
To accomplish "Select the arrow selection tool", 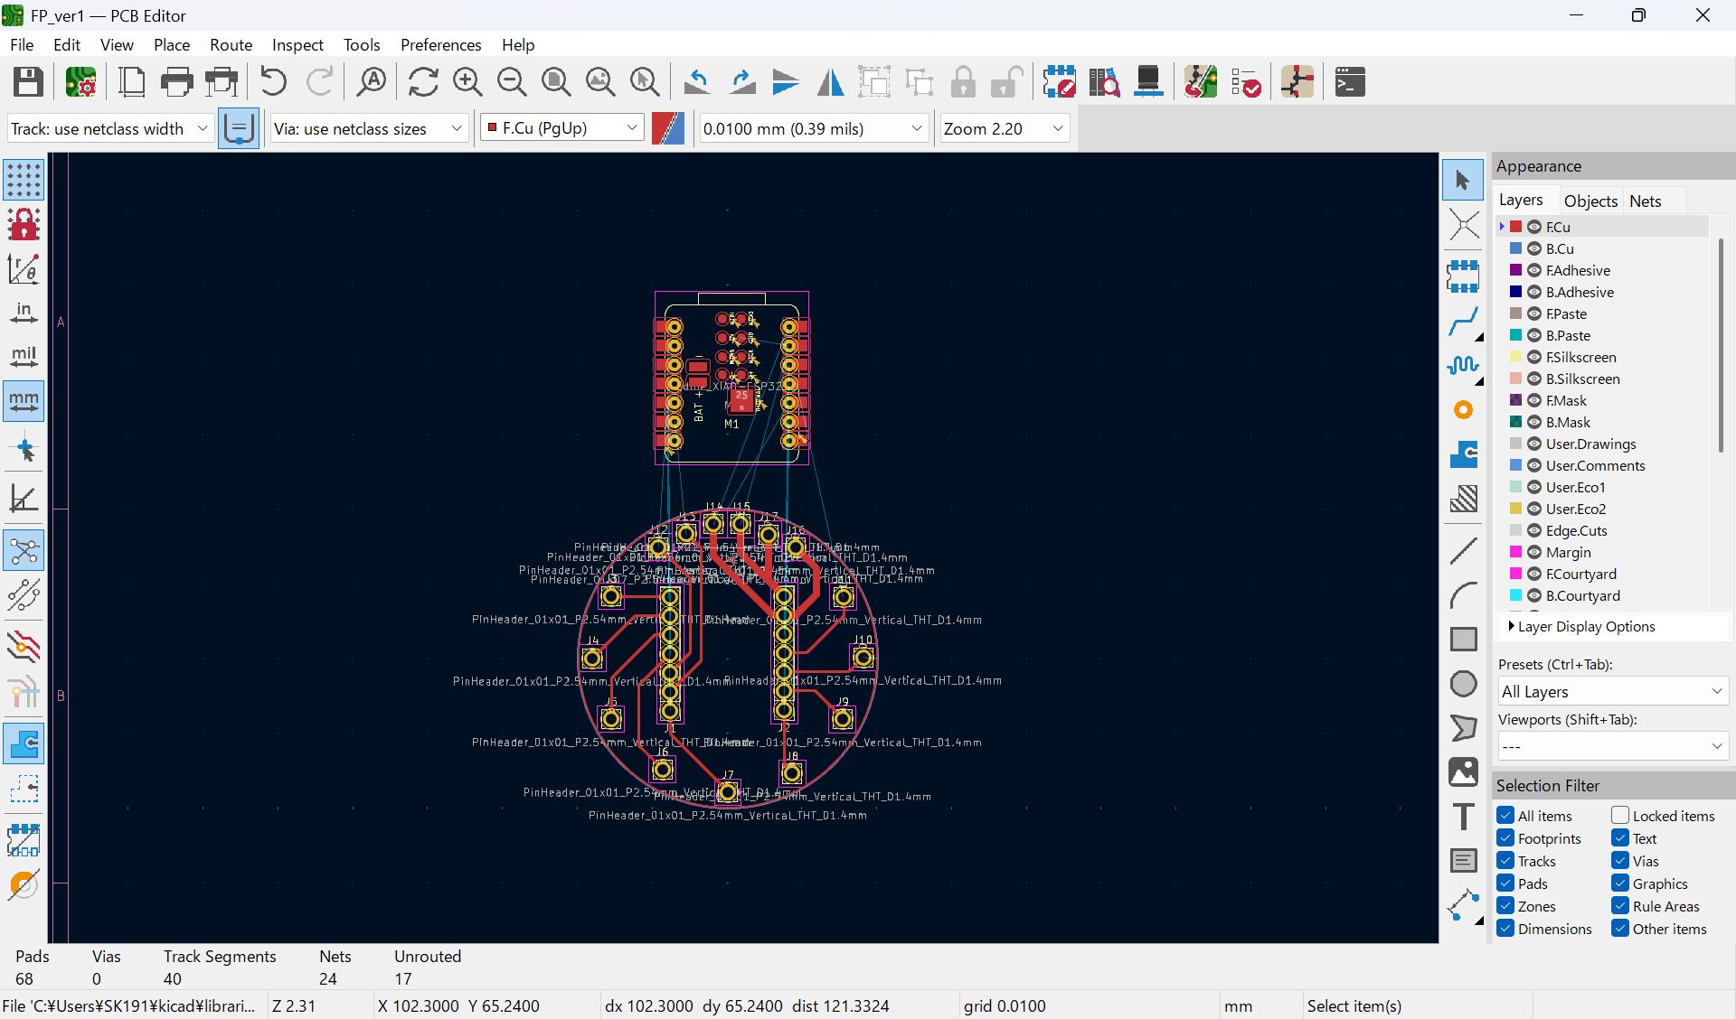I will [x=1463, y=180].
